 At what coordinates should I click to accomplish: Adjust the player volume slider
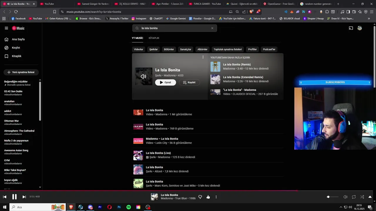click(333, 197)
